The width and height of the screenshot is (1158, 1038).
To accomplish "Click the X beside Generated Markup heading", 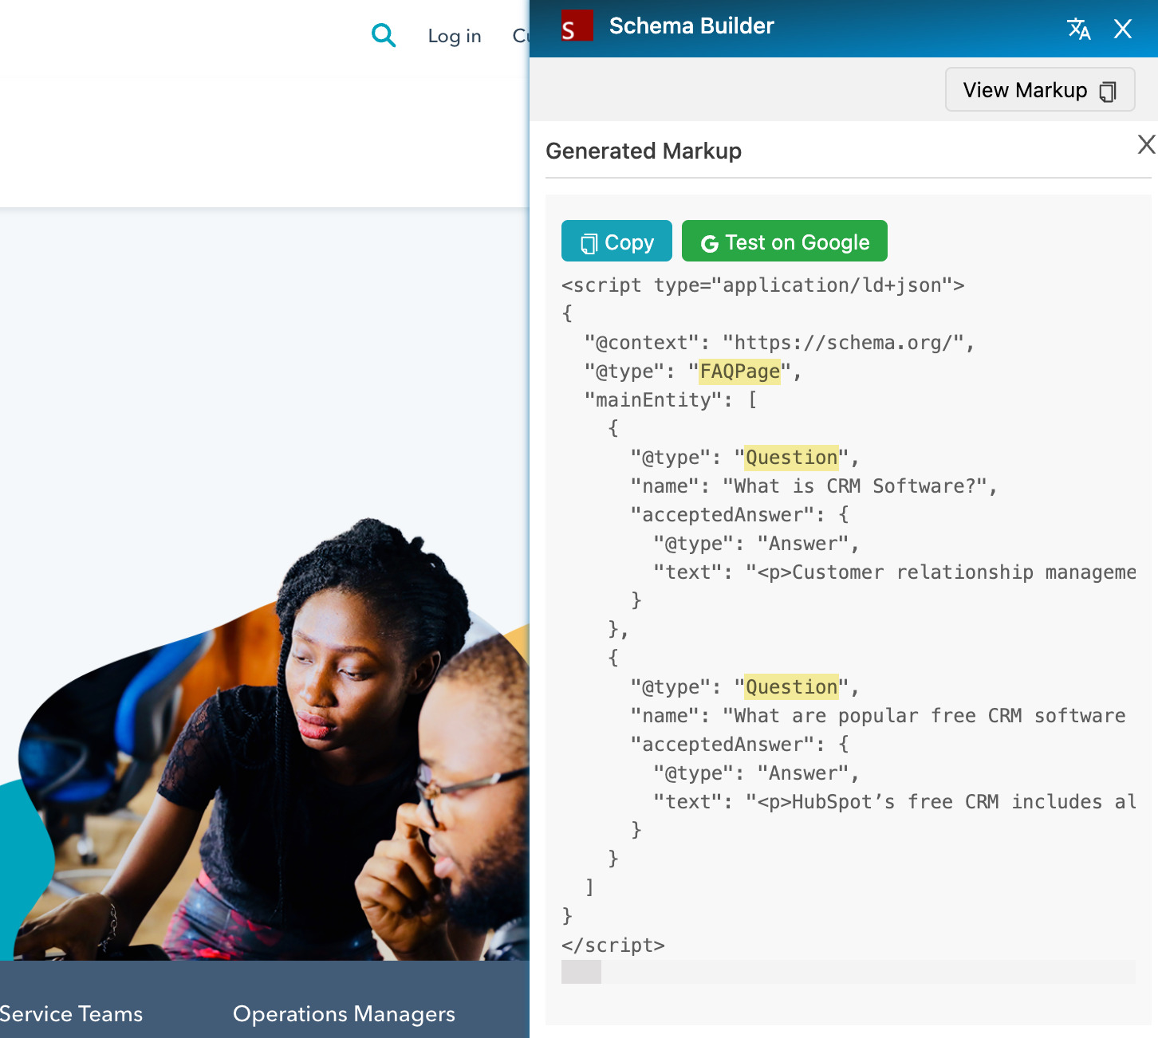I will pos(1147,145).
